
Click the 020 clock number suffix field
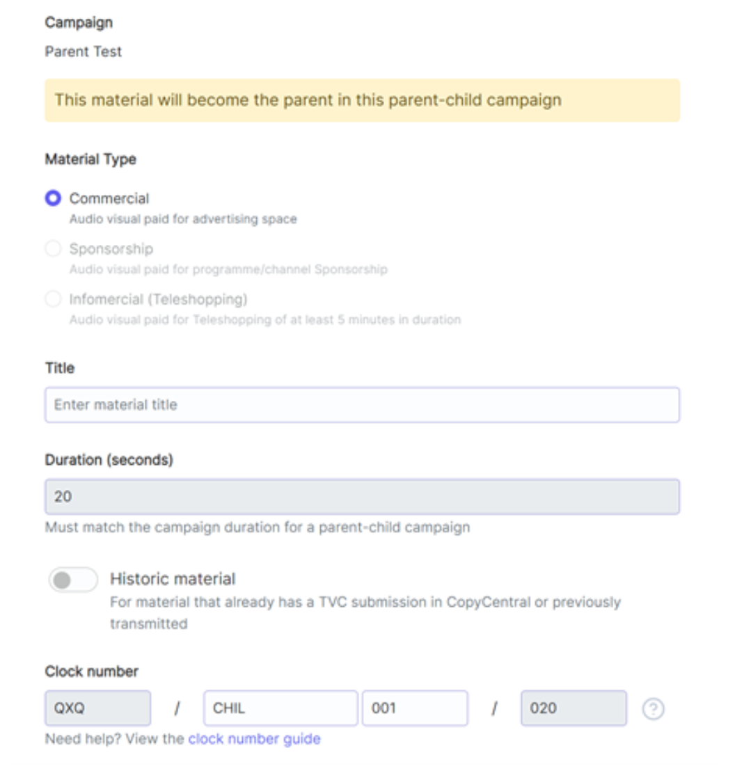(x=573, y=708)
